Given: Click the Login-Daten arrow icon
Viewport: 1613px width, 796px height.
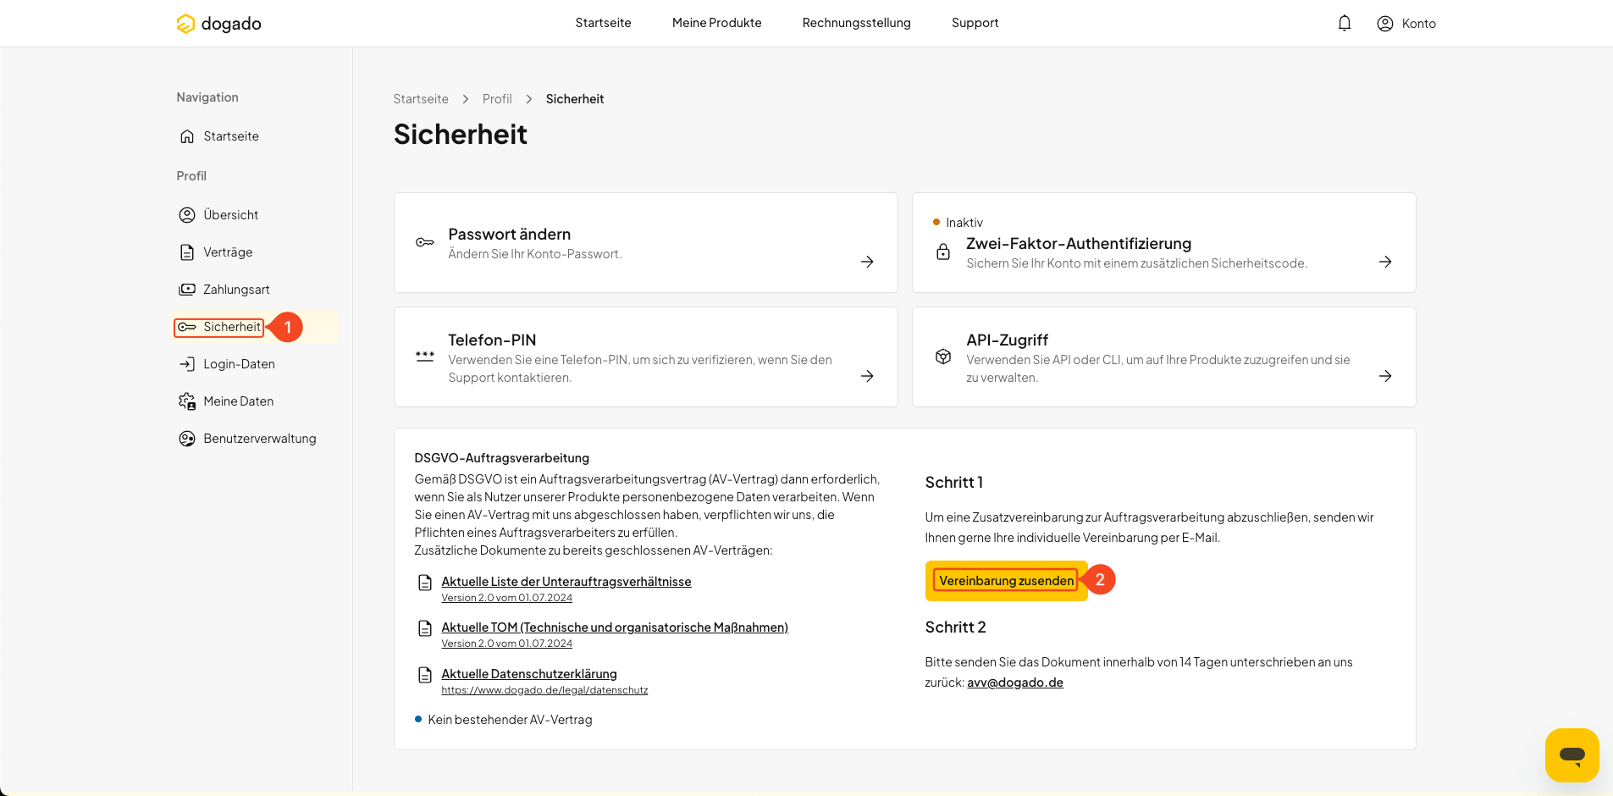Looking at the screenshot, I should pos(187,364).
